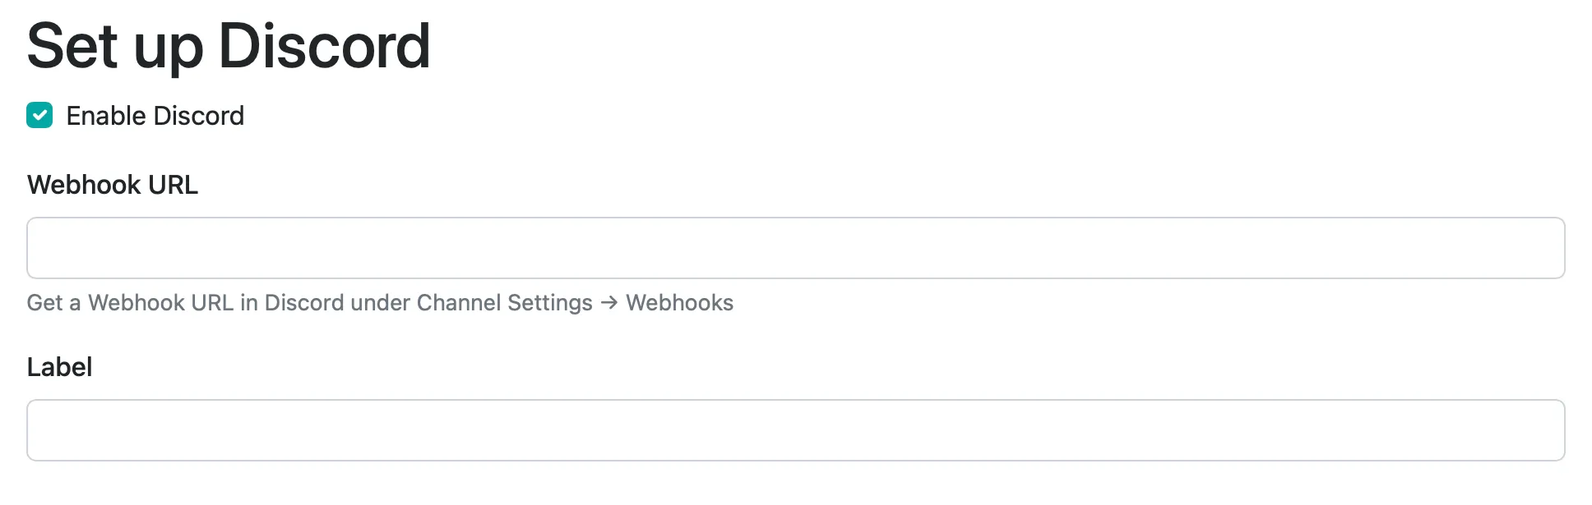The image size is (1592, 505).
Task: Click the Enable Discord label text
Action: pyautogui.click(x=155, y=116)
